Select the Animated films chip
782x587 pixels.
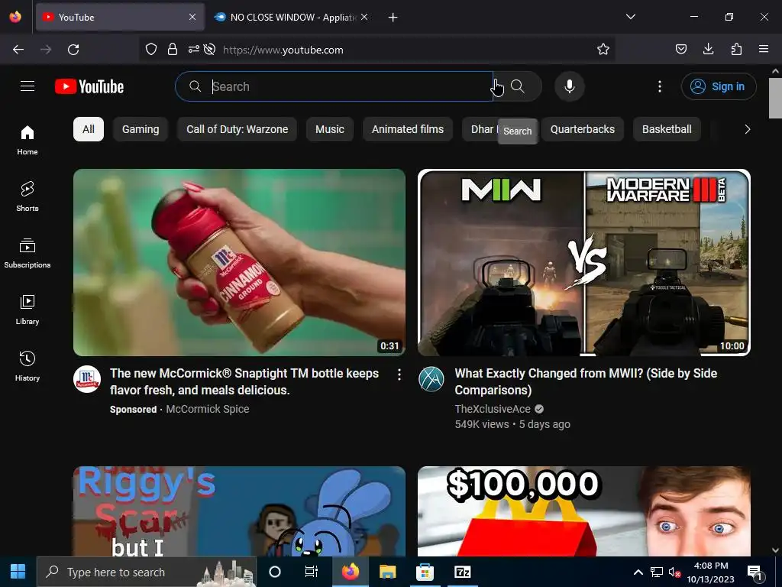click(x=408, y=129)
